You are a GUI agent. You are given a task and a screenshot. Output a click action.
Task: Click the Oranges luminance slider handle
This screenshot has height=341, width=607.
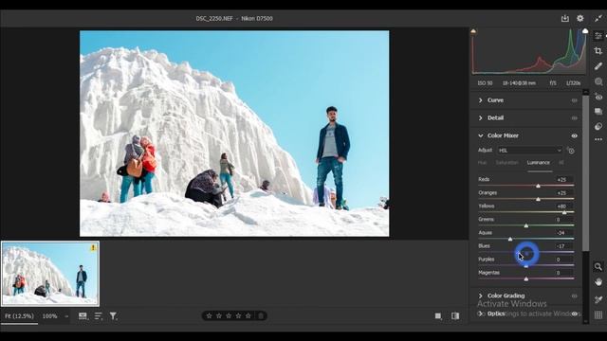point(538,199)
